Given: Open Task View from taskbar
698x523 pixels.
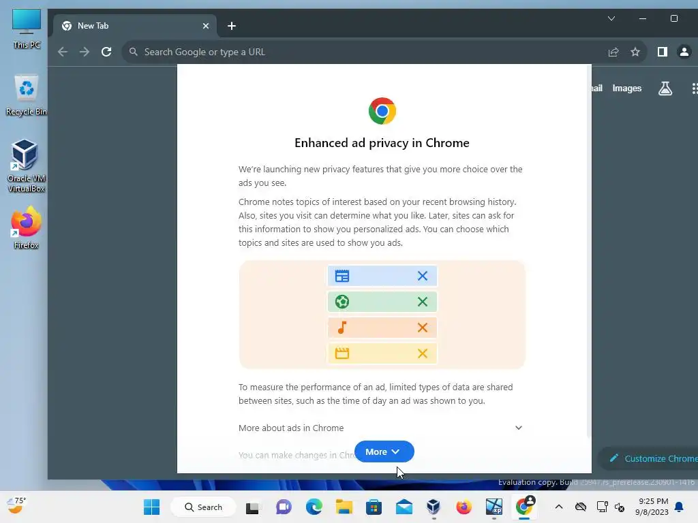Looking at the screenshot, I should click(x=252, y=507).
